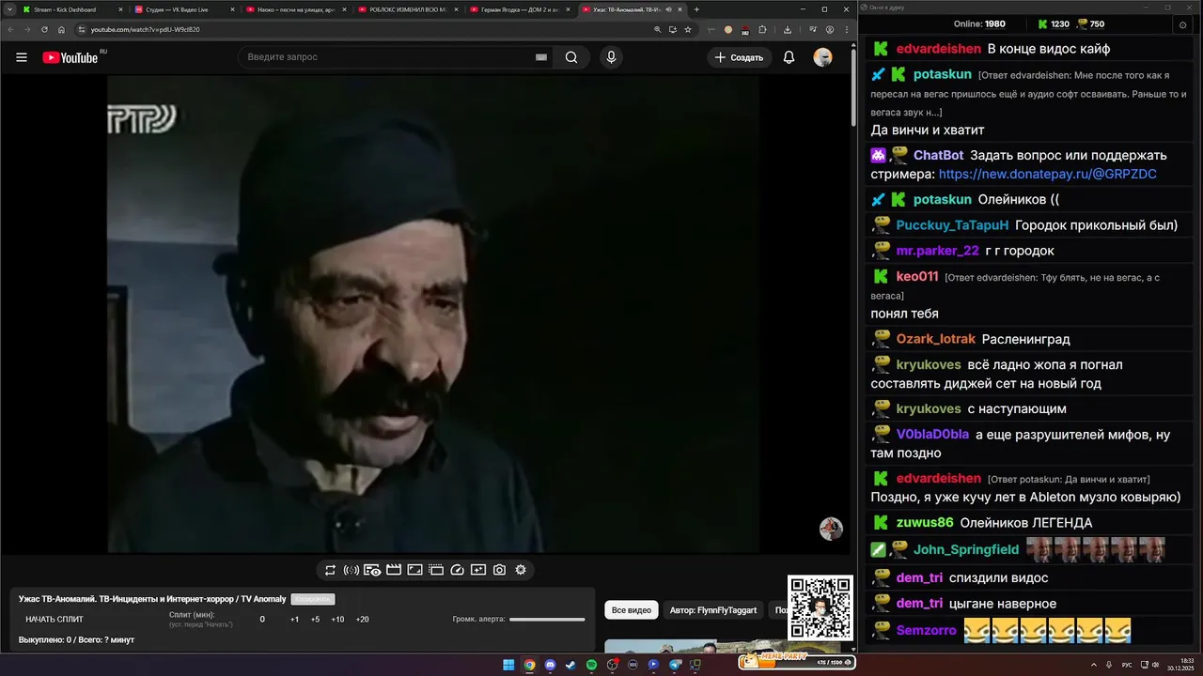Add +10 minutes to the split
Viewport: 1203px width, 676px height.
[337, 619]
